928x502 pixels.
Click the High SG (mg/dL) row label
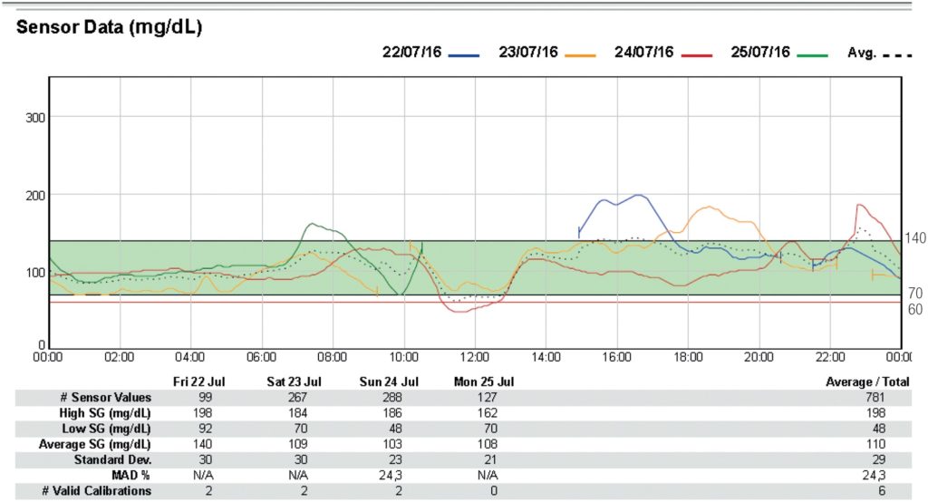(x=111, y=412)
